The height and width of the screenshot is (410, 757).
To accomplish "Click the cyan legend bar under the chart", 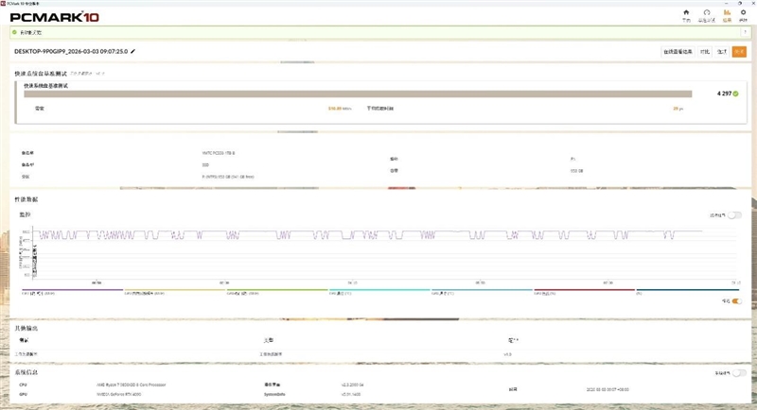I will [378, 290].
